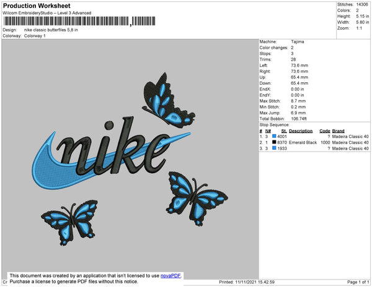Select 'Wilcom EmbroideryStudio – Level 3 Advanced' text
Viewport: 372px width, 287px height.
coord(47,13)
